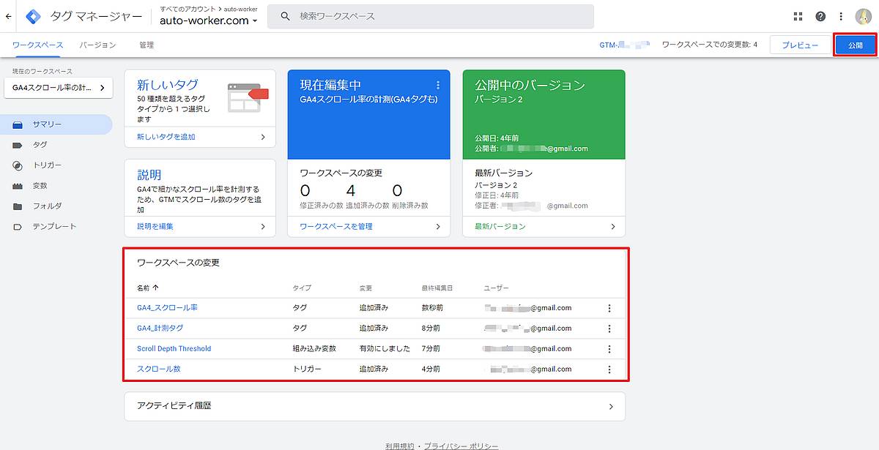The width and height of the screenshot is (879, 450).
Task: Open the GA4_計測タグ tag link
Action: coord(163,328)
